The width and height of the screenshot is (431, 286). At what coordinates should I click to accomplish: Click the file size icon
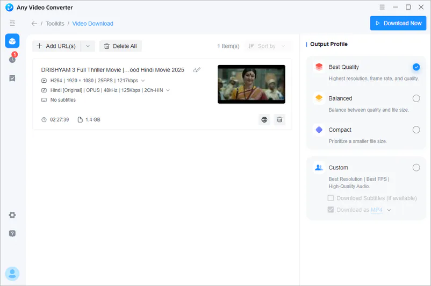click(x=80, y=120)
